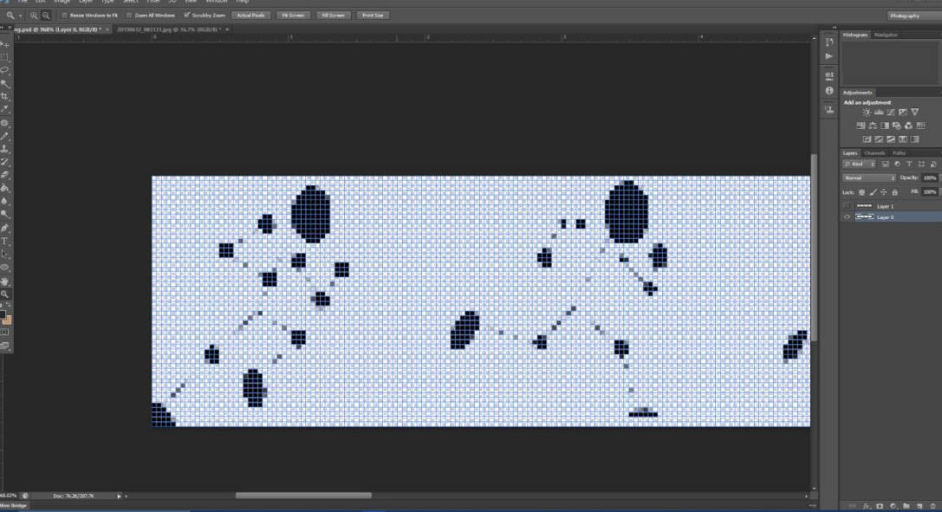Select the Eyedropper tool

[5, 110]
